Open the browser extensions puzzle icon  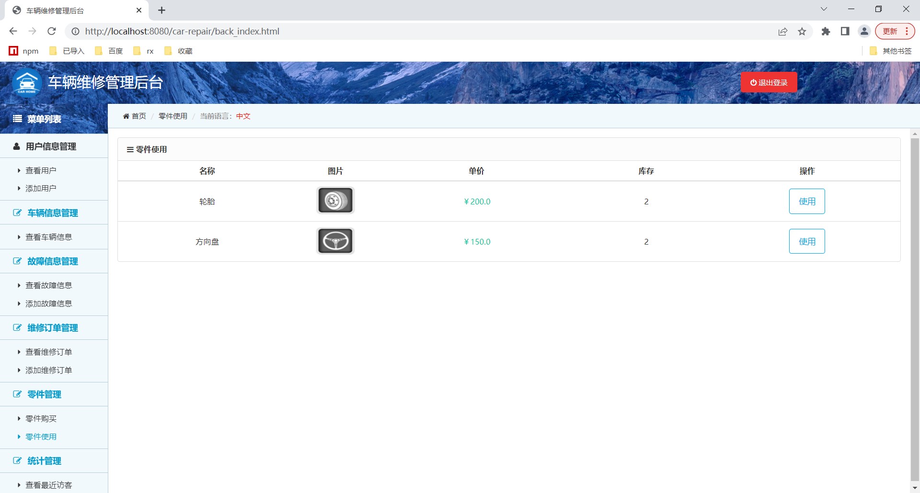[826, 32]
